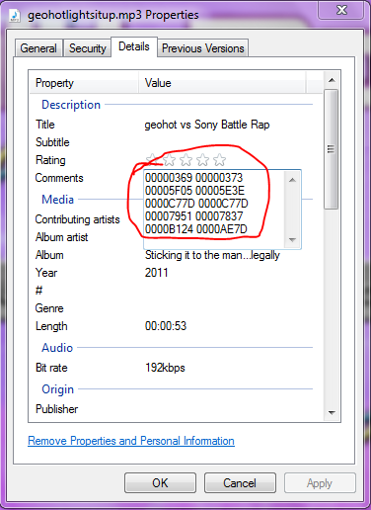Click the property list scroll-down arrow
Screen dimensions: 371x510
tap(332, 412)
